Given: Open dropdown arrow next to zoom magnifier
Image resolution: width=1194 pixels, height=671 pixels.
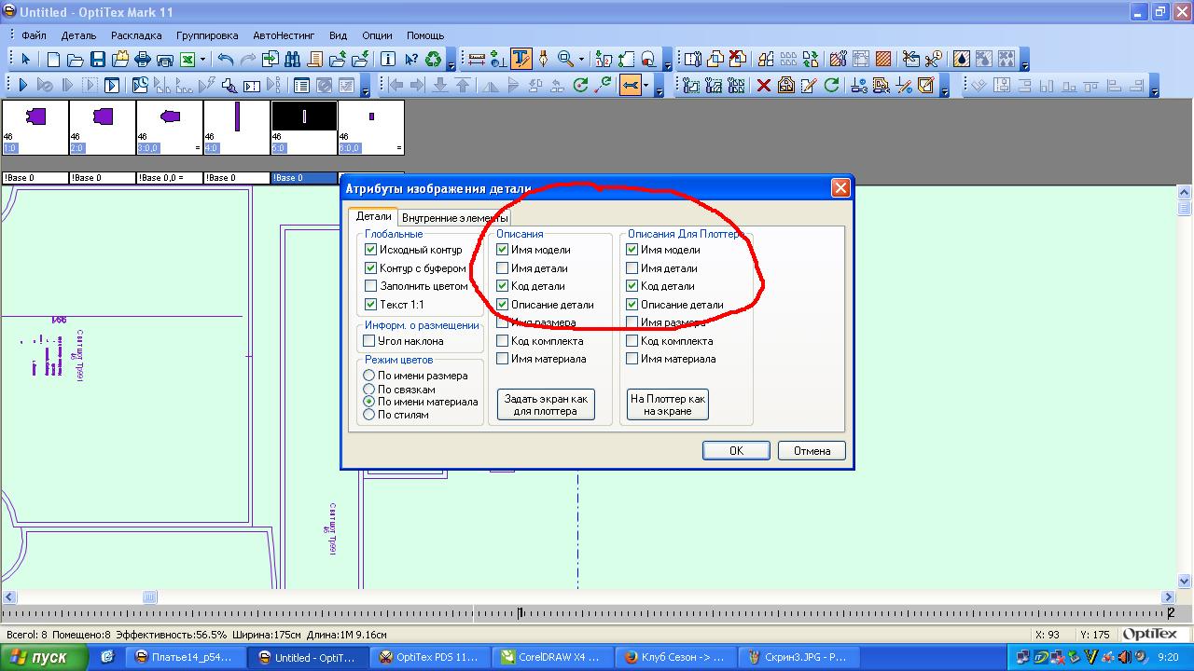Looking at the screenshot, I should (581, 60).
